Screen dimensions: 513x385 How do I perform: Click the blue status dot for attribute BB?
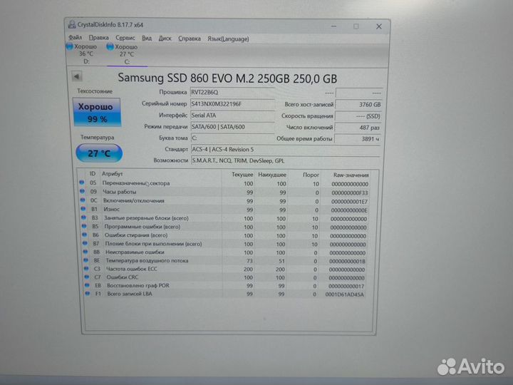pos(85,252)
